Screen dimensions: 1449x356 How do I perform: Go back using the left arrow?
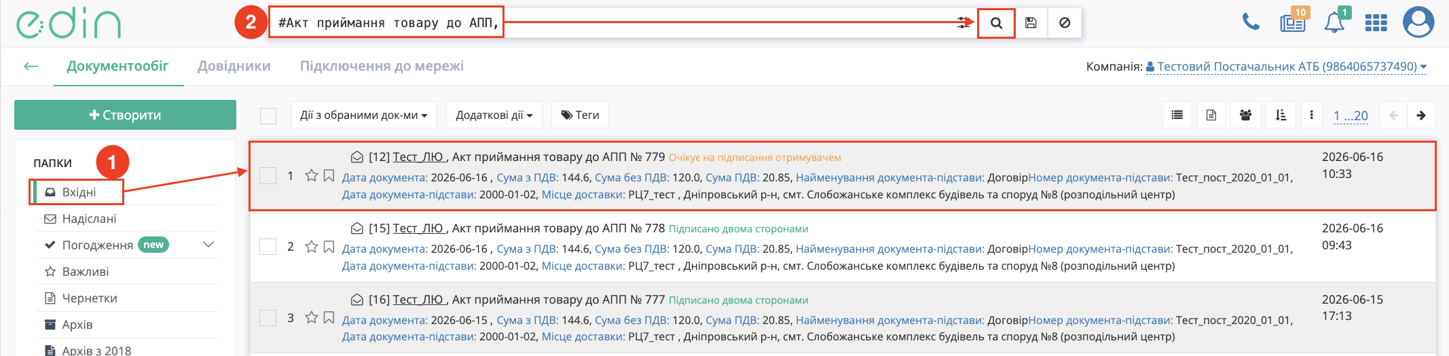[x=31, y=66]
